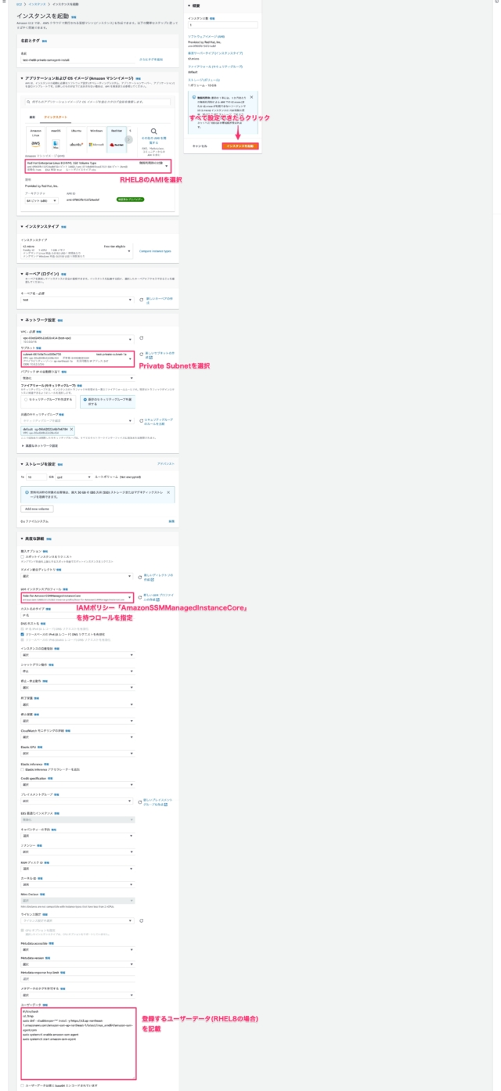Open the shutdown behavior dropdown
The height and width of the screenshot is (1091, 501).
(x=77, y=671)
